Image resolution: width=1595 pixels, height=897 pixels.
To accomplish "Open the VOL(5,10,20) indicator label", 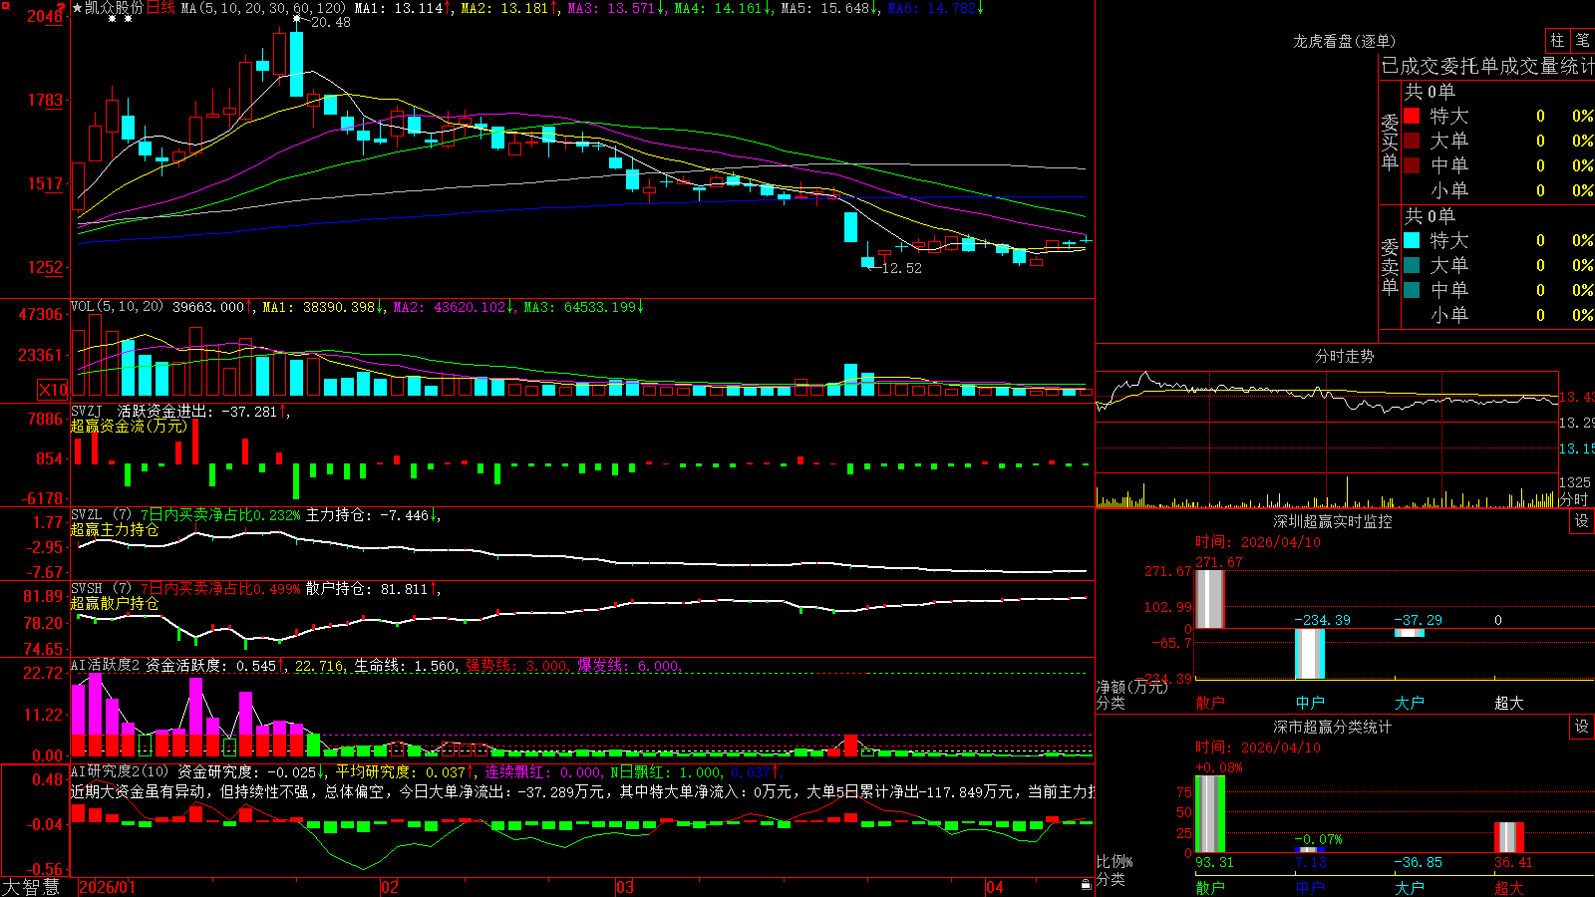I will [x=117, y=306].
